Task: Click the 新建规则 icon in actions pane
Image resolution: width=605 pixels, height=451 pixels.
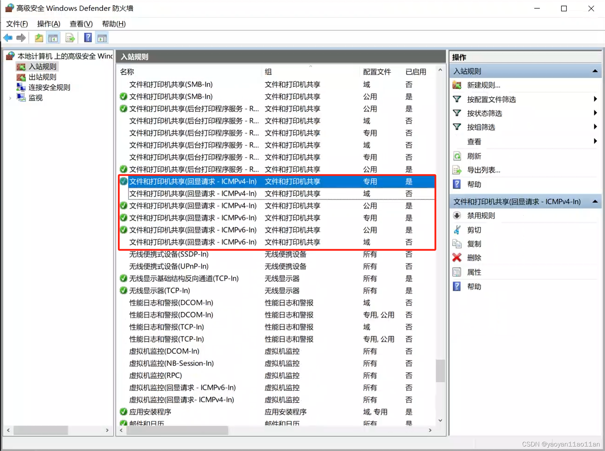Action: click(457, 85)
